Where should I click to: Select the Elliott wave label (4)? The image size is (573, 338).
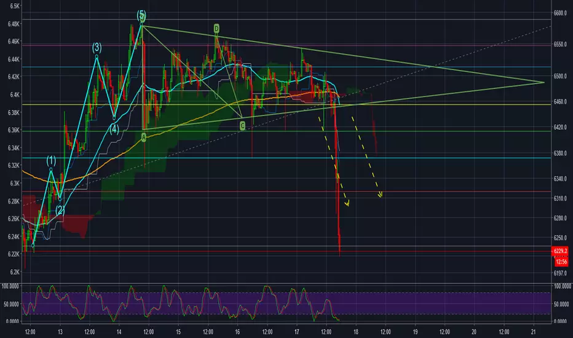pos(114,129)
